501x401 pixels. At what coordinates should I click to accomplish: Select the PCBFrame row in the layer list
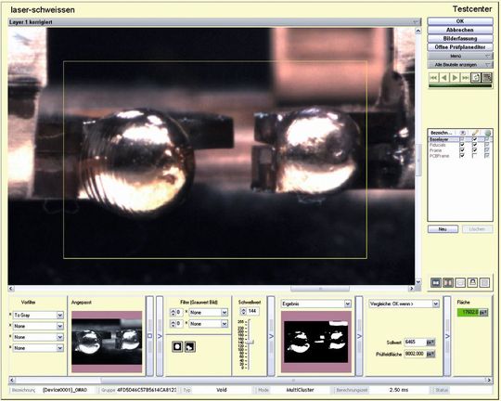click(460, 156)
